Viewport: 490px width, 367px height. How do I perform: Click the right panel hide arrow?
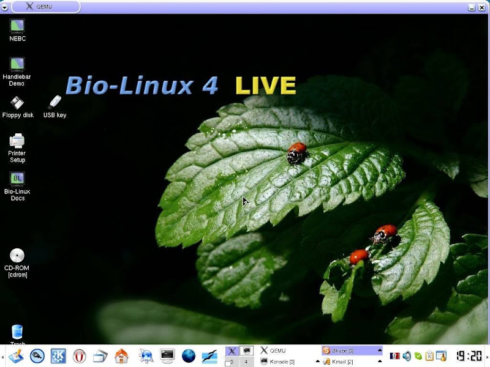(x=488, y=356)
